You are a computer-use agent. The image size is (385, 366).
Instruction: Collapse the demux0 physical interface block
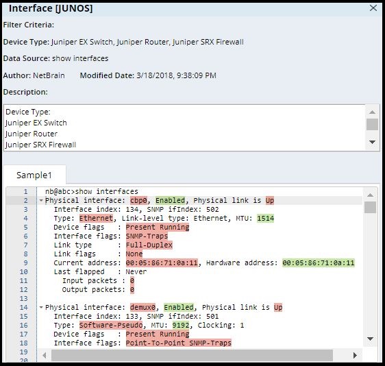pyautogui.click(x=41, y=307)
